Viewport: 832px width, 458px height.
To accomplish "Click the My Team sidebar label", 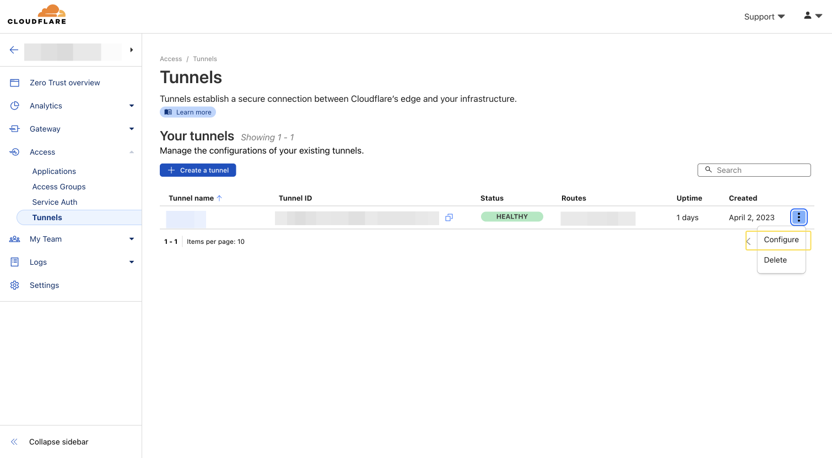I will (x=46, y=239).
